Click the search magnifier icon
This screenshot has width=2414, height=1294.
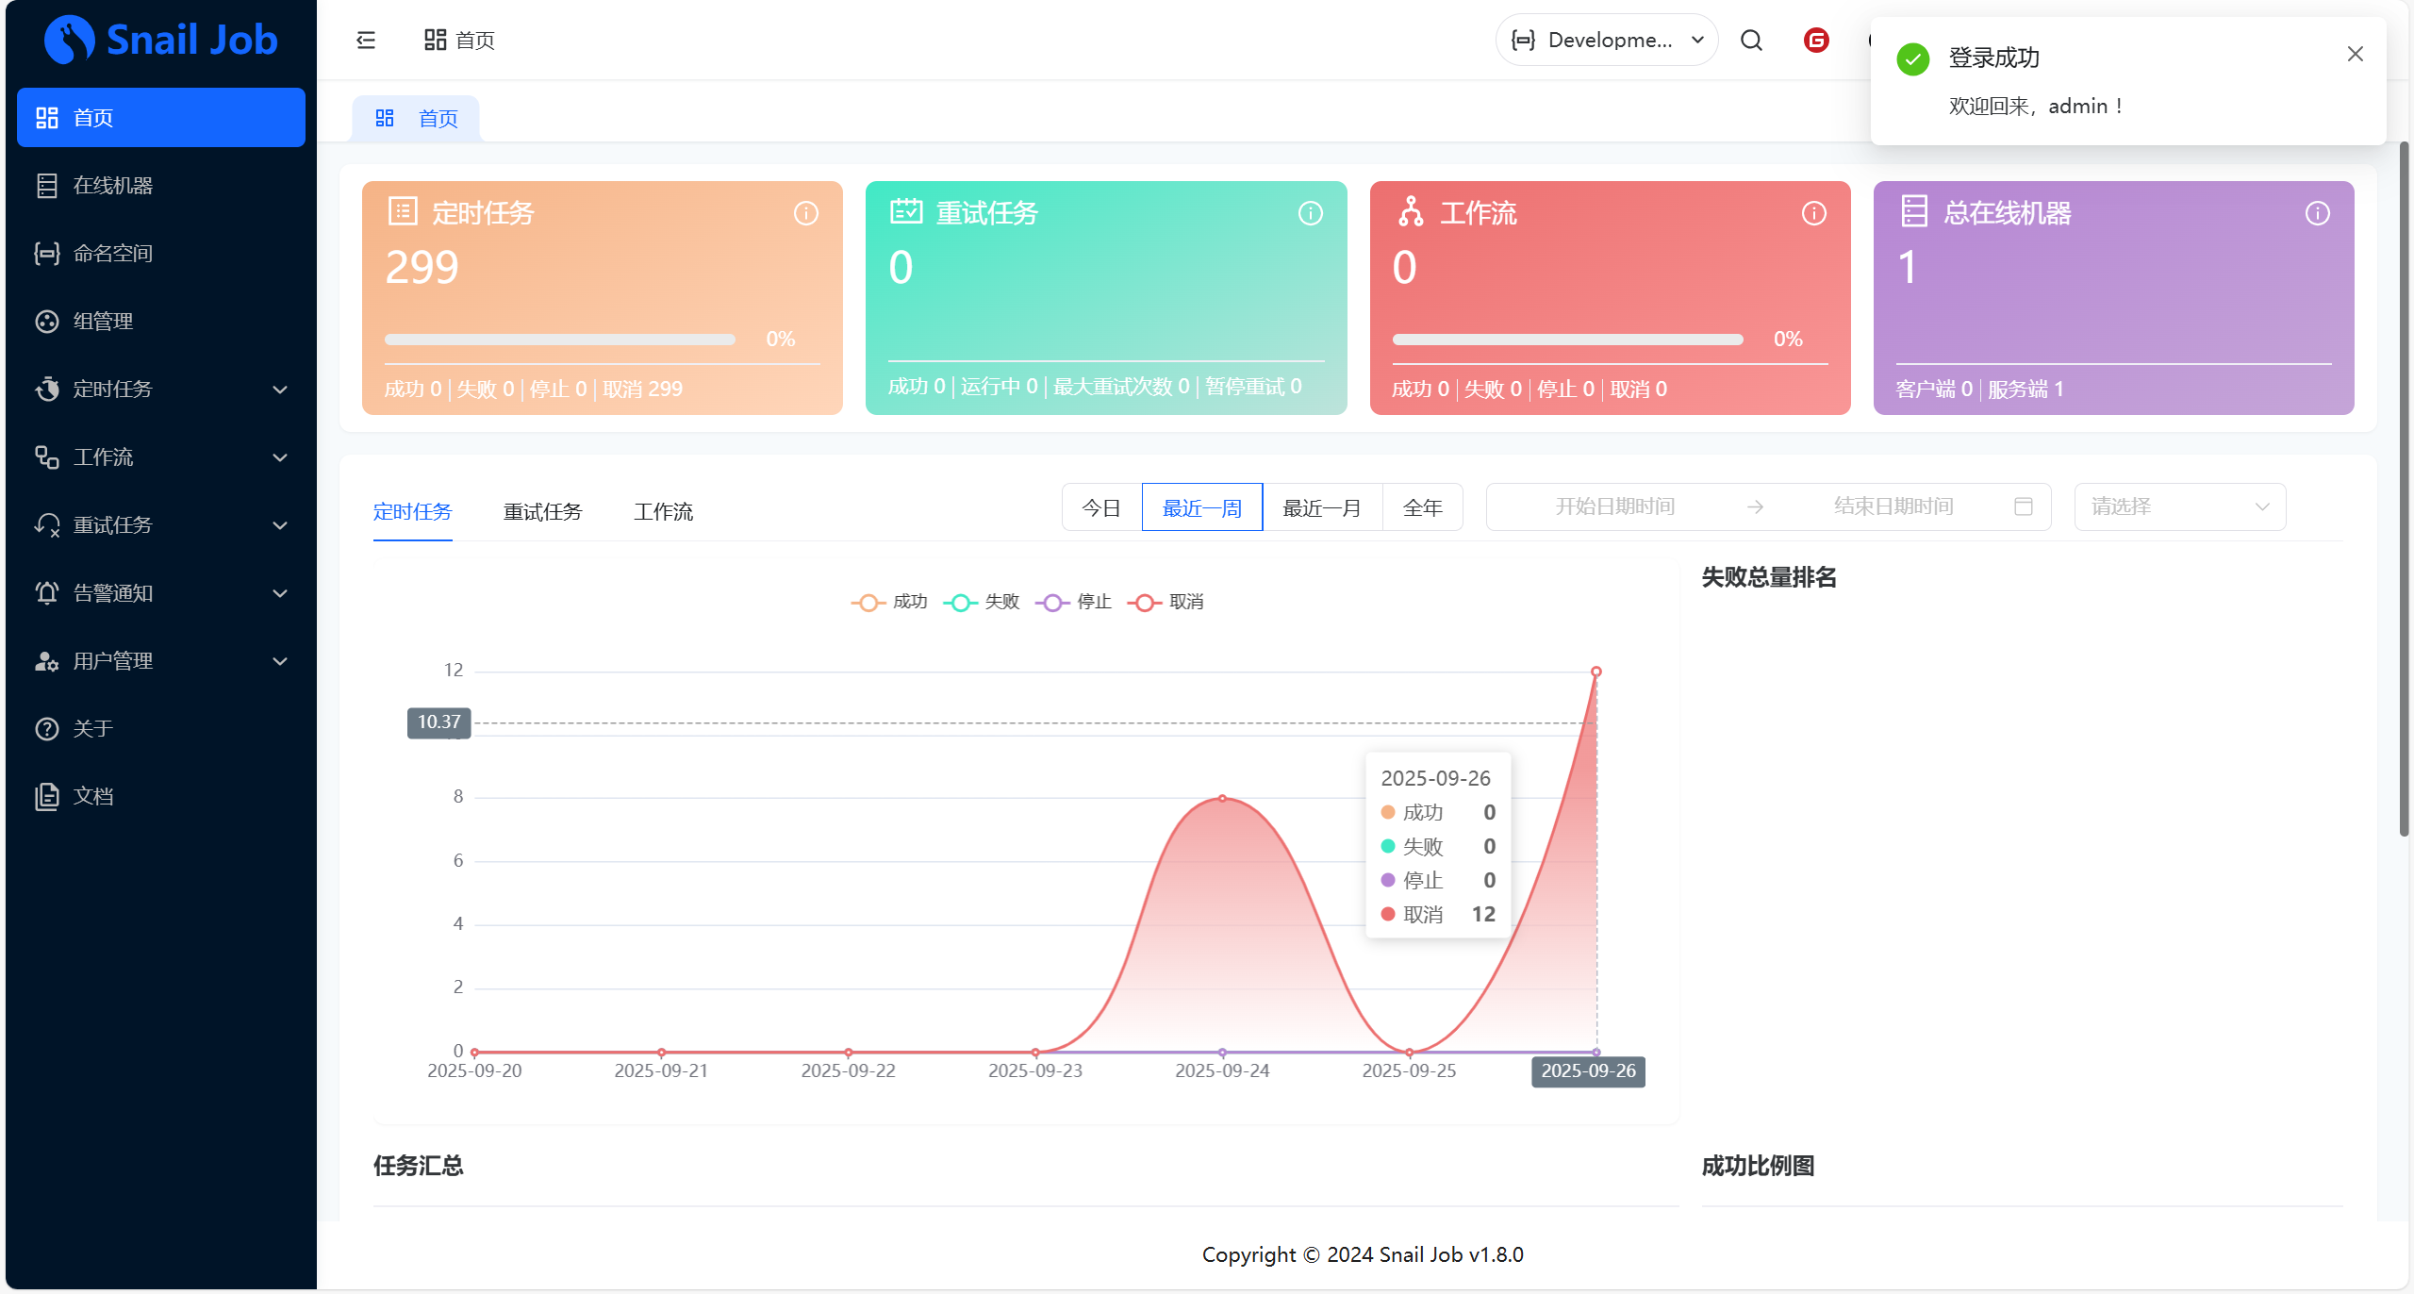1751,40
